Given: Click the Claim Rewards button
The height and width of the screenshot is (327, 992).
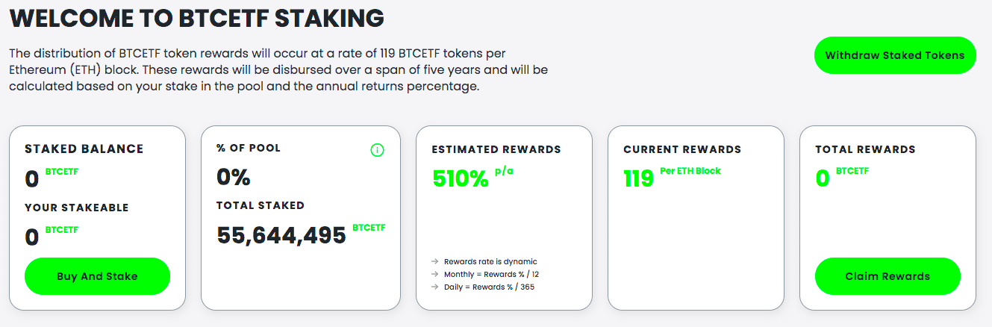Looking at the screenshot, I should (x=888, y=276).
